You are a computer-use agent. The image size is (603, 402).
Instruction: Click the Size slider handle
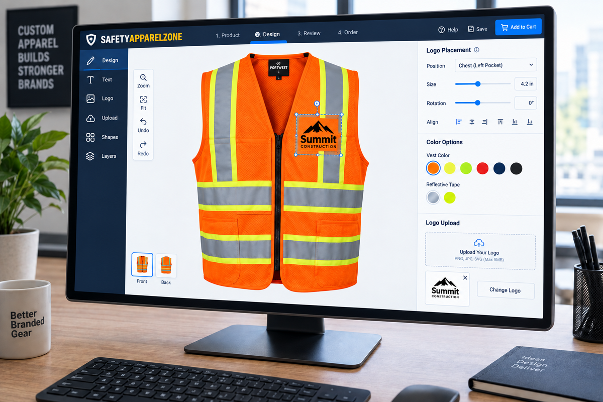click(x=478, y=84)
